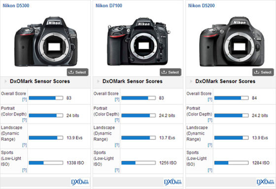Screen dimensions: 276x189
Task: Click the D5200 Overall Score bar
Action: click(232, 98)
